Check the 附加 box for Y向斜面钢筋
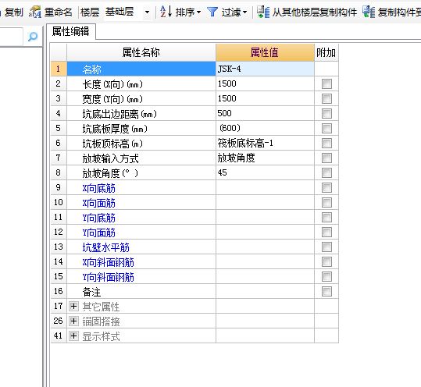This screenshot has width=421, height=387. pyautogui.click(x=326, y=277)
